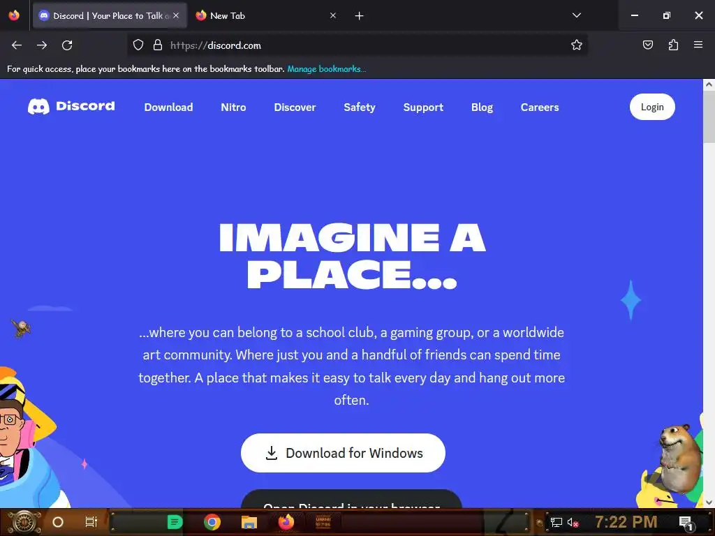Open the tracking protection shield
Image resolution: width=715 pixels, height=536 pixels.
coord(138,45)
